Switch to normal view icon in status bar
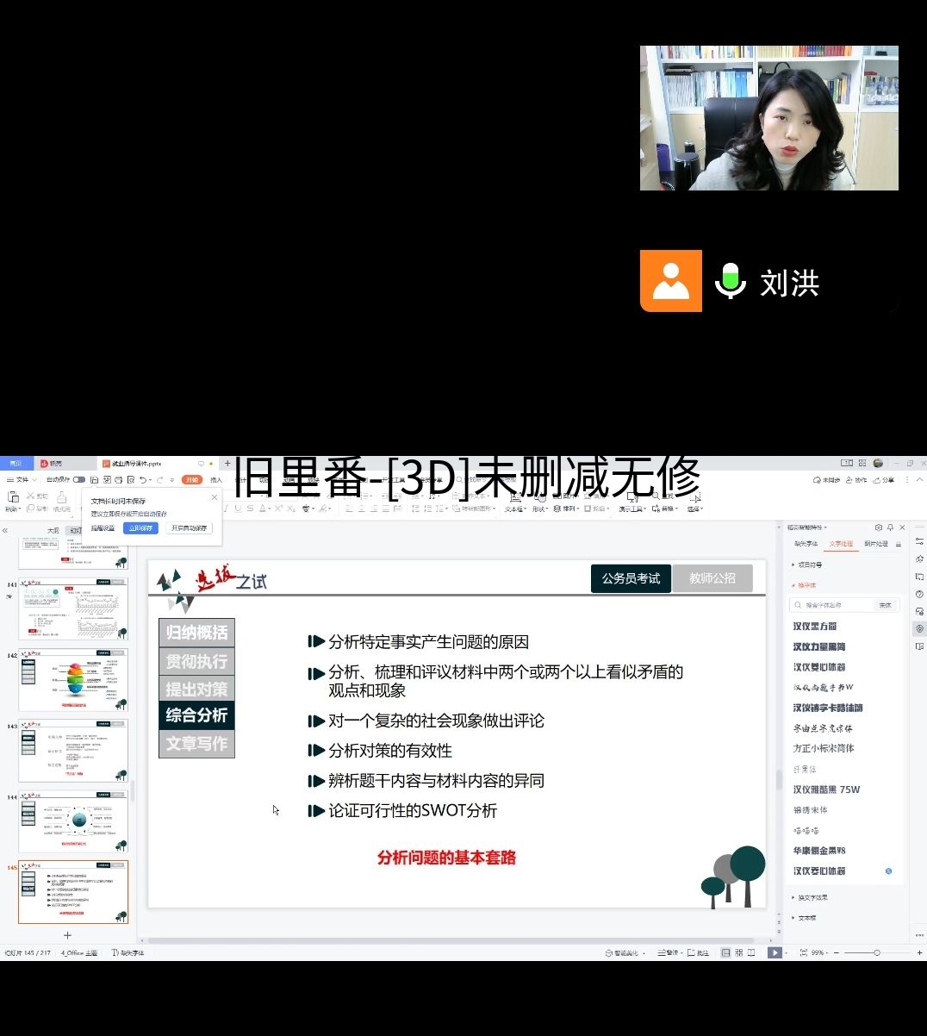This screenshot has width=927, height=1036. click(726, 952)
